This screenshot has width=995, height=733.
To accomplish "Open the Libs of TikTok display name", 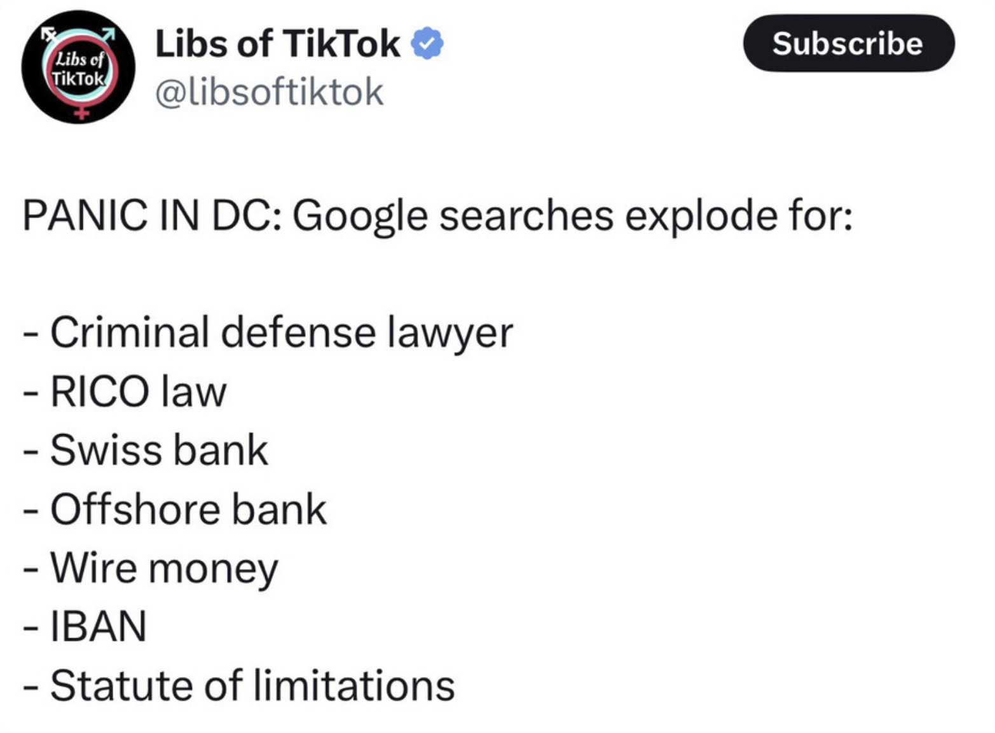I will (x=277, y=43).
